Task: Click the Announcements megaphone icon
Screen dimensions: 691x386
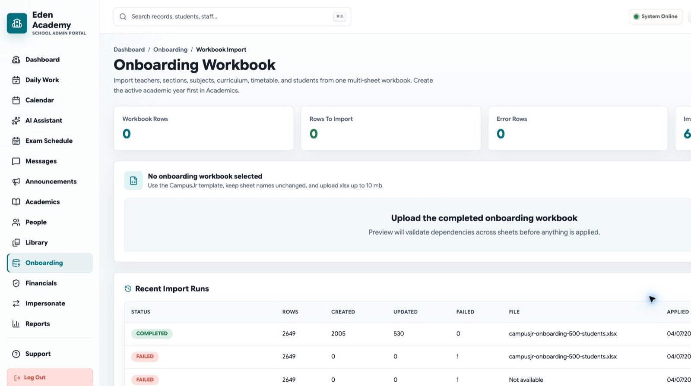Action: tap(16, 182)
